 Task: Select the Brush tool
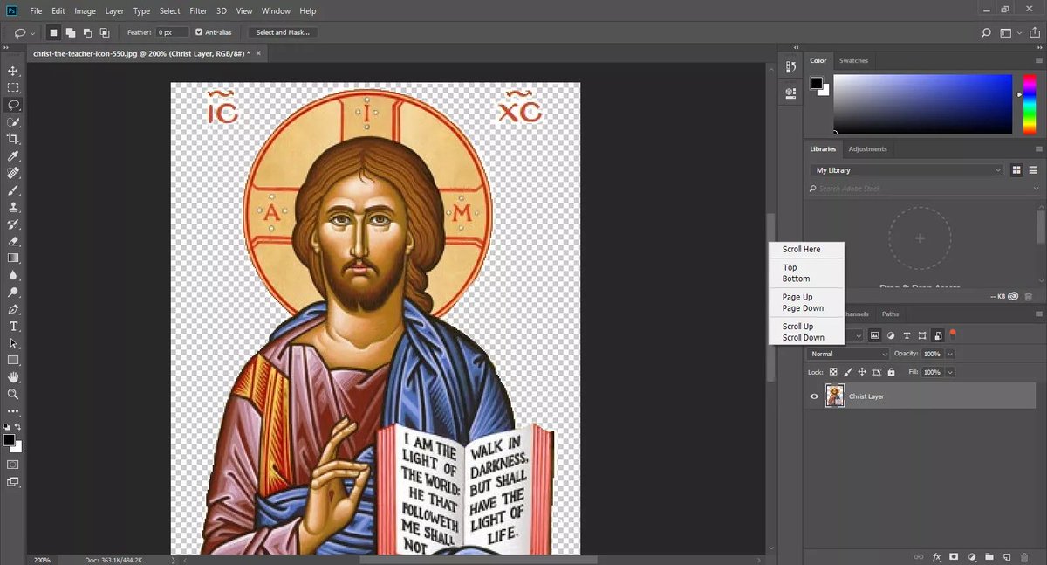[13, 190]
